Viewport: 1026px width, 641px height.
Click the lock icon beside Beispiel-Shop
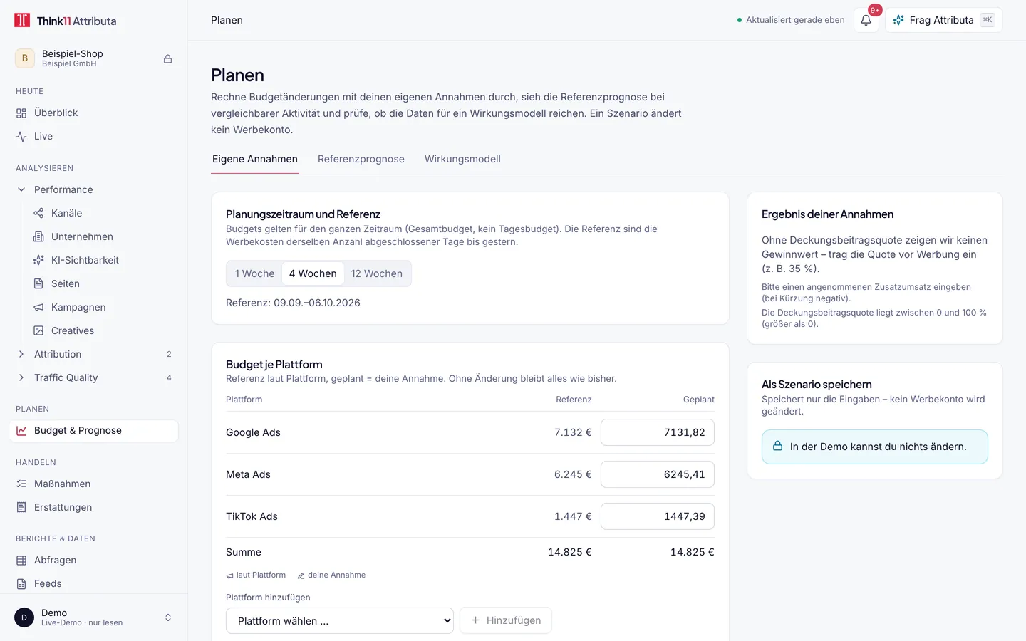[168, 59]
